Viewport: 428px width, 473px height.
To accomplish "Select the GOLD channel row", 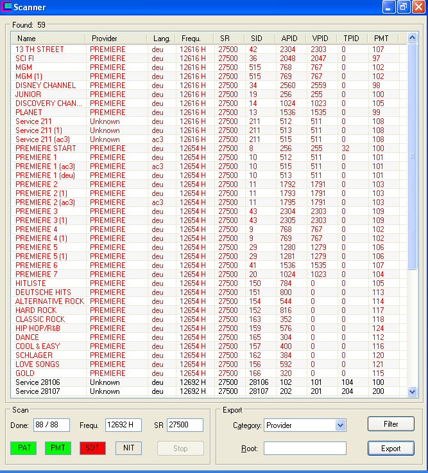I will 209,373.
